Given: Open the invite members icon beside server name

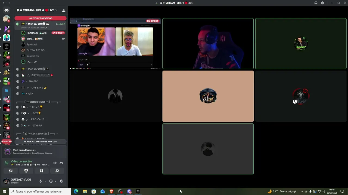Looking at the screenshot, I should click(64, 10).
